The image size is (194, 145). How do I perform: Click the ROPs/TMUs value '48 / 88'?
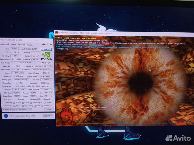tap(16, 70)
